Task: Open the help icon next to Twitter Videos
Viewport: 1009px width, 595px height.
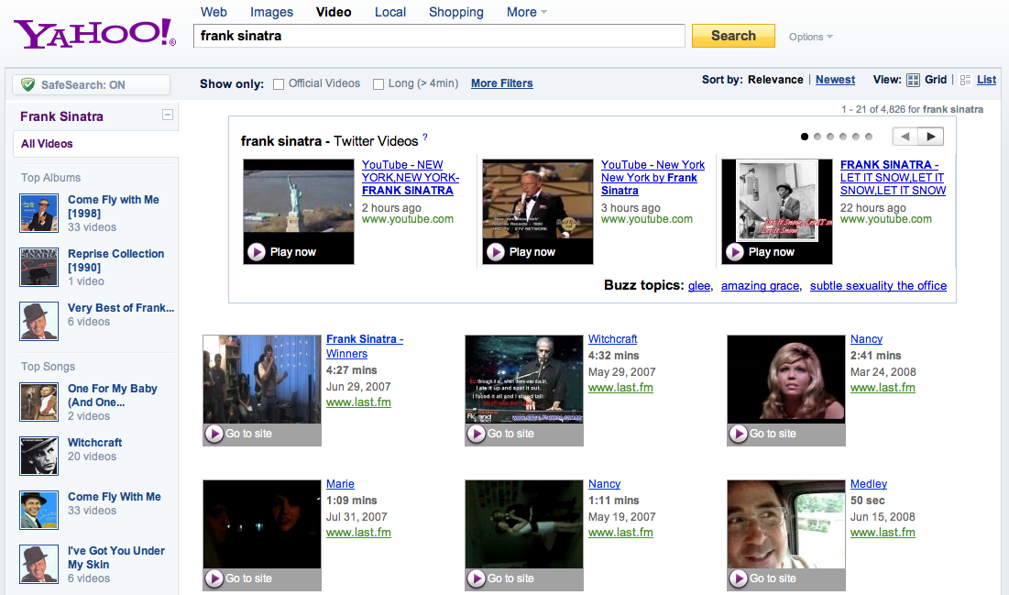Action: [x=423, y=137]
